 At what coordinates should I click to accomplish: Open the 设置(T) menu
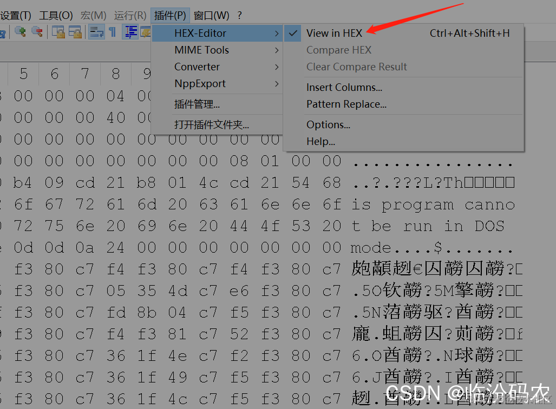(x=16, y=15)
